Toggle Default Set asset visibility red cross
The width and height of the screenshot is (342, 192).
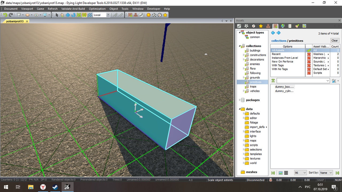tap(309, 69)
